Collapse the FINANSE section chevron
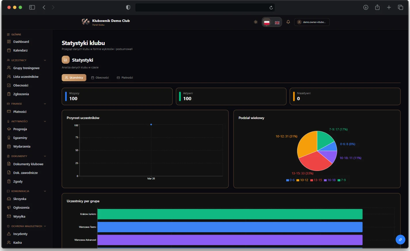This screenshot has height=251, width=410. [x=45, y=103]
